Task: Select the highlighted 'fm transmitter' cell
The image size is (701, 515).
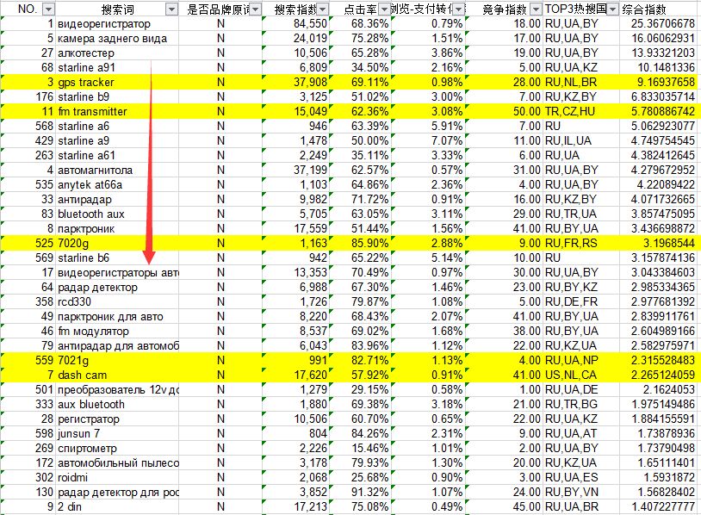Action: [117, 112]
